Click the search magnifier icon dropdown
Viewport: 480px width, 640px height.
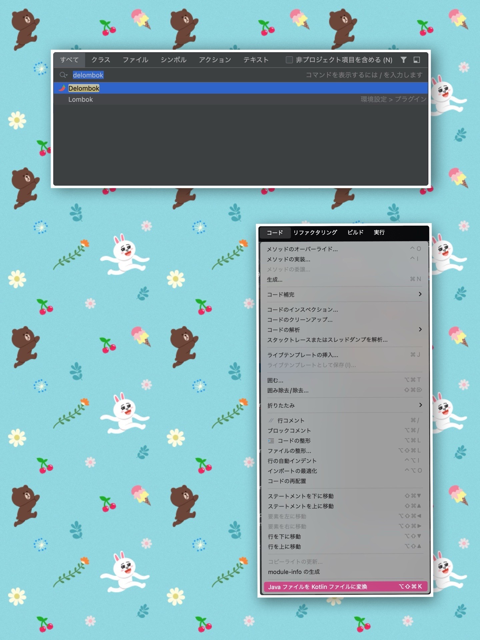click(63, 75)
